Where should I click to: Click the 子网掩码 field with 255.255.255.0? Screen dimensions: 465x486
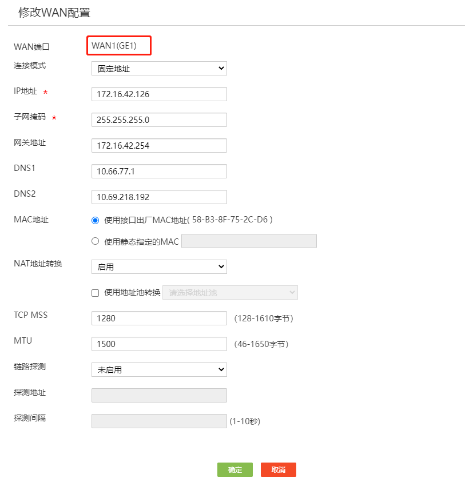[x=159, y=119]
